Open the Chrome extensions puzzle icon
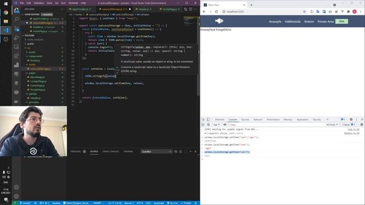This screenshot has width=365, height=205. (348, 11)
